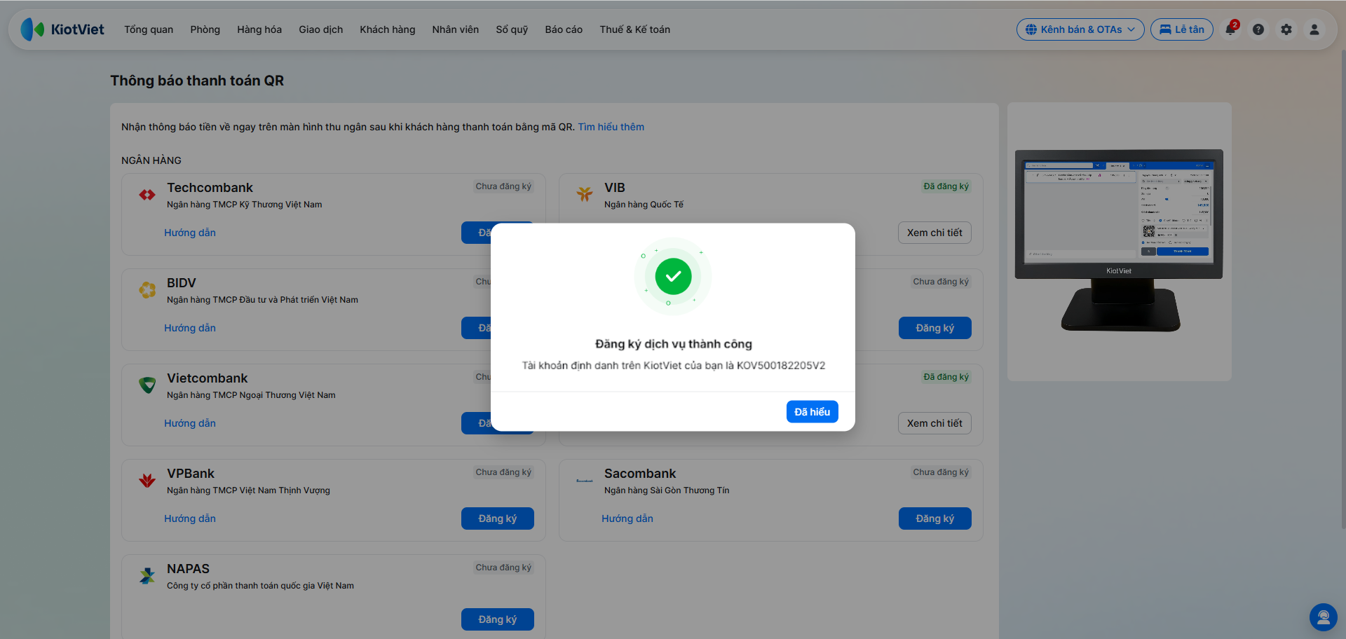Click the Sacombank logo icon
Screen dimensions: 1346x639
585,481
